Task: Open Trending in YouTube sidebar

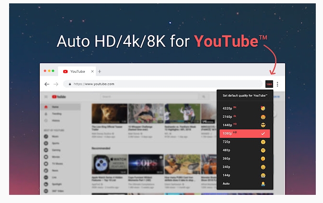Action: 60,113
